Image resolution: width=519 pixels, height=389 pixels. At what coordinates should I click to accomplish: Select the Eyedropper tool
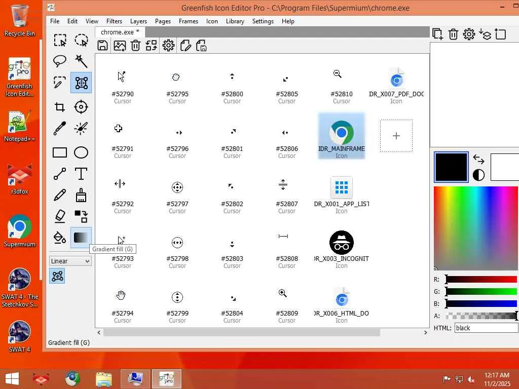[x=60, y=128]
